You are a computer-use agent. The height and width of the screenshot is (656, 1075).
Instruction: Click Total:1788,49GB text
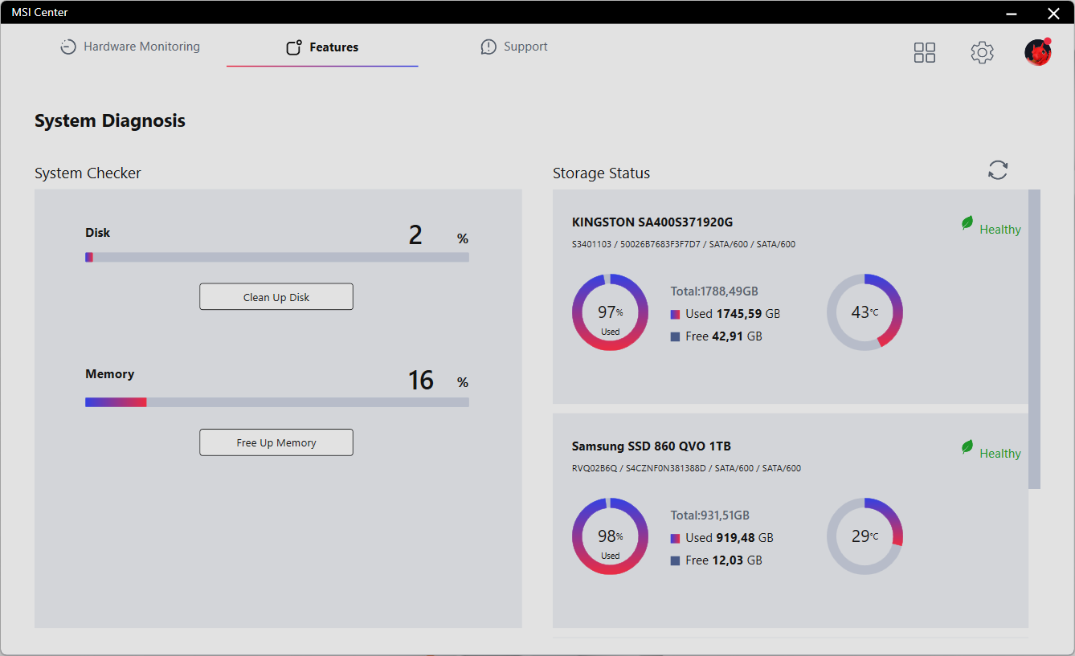coord(714,291)
